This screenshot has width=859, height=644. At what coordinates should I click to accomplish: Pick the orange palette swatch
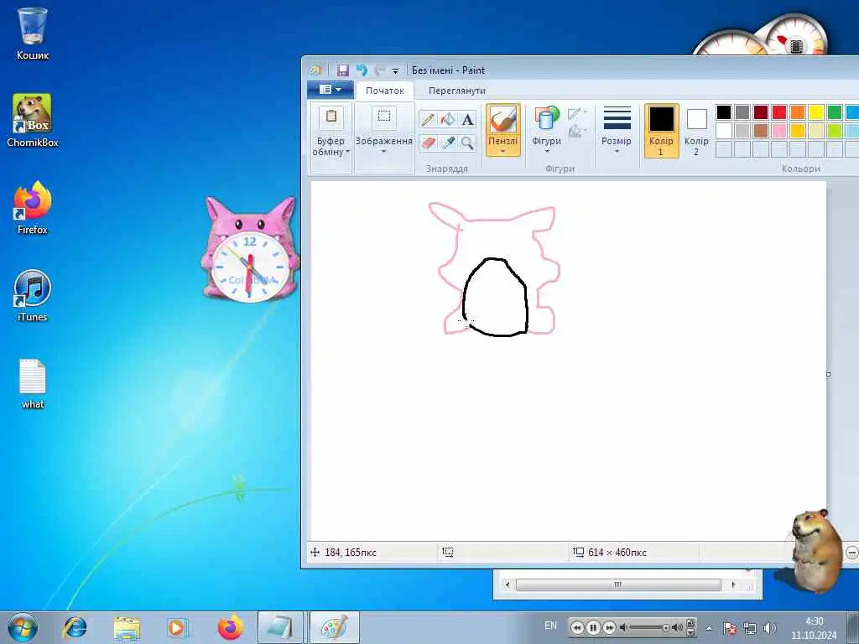[798, 112]
